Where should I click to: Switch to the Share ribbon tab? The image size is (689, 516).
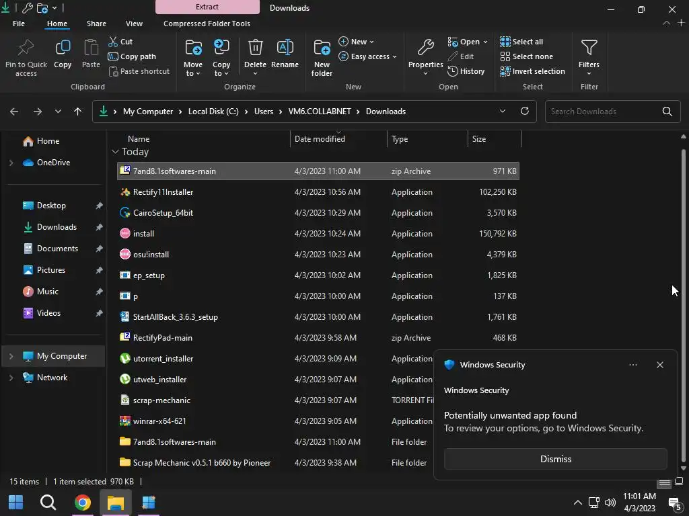[x=96, y=24]
